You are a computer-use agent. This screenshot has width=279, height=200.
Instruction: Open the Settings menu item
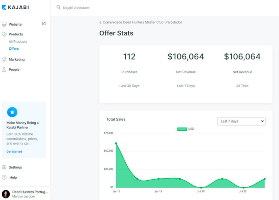click(x=15, y=167)
